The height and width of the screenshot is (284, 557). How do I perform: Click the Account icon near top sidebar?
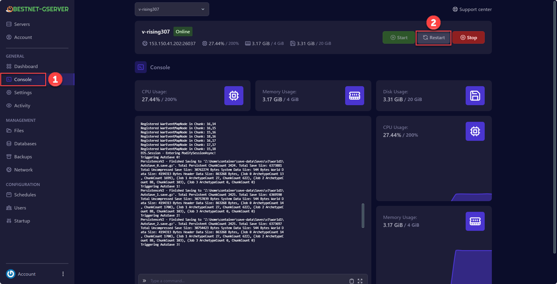pyautogui.click(x=9, y=37)
